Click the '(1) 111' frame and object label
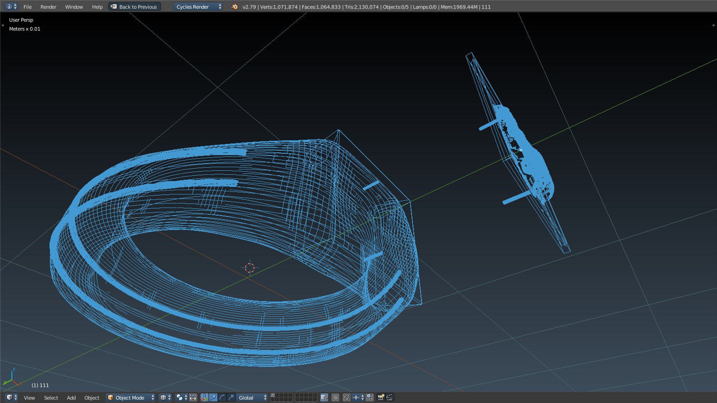 pos(40,385)
